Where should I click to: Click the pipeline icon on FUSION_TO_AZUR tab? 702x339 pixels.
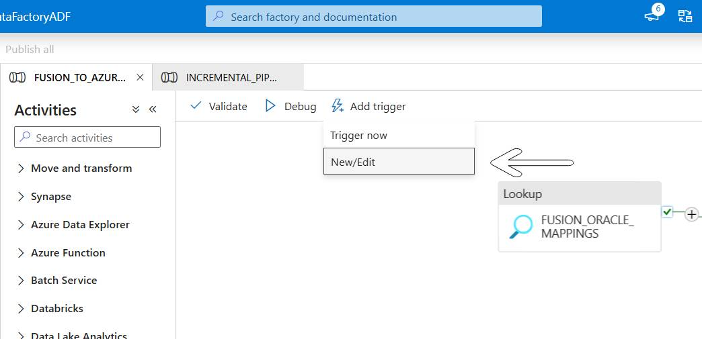[x=17, y=77]
